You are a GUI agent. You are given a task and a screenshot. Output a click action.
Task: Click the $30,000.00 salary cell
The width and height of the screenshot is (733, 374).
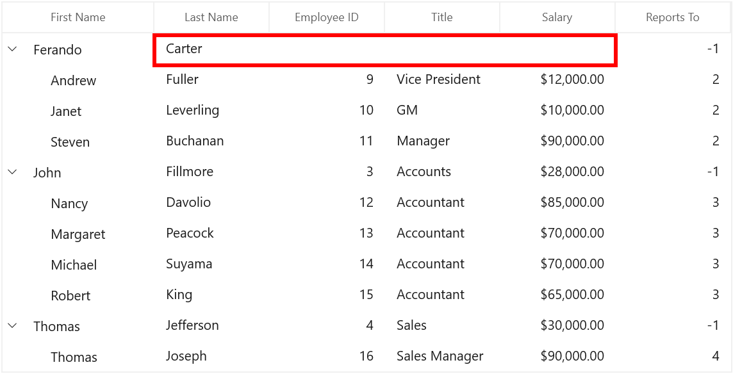click(x=572, y=325)
